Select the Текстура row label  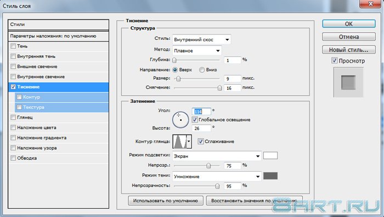coord(34,107)
